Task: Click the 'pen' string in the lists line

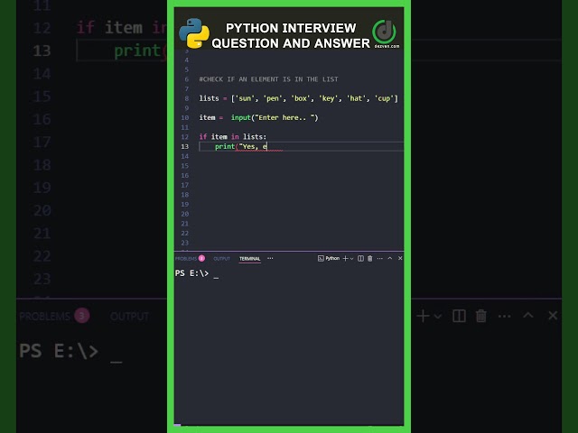Action: (273, 98)
